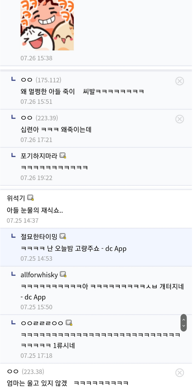
Task: Click the ㅇㅇㄹㄹㄹㅇㅇ nickname
Action: tap(42, 323)
